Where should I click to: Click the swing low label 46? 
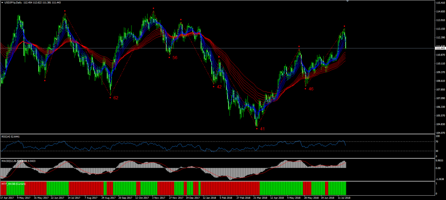pyautogui.click(x=311, y=89)
